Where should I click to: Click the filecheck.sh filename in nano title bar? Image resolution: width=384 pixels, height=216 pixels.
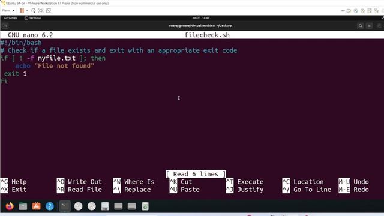click(207, 35)
